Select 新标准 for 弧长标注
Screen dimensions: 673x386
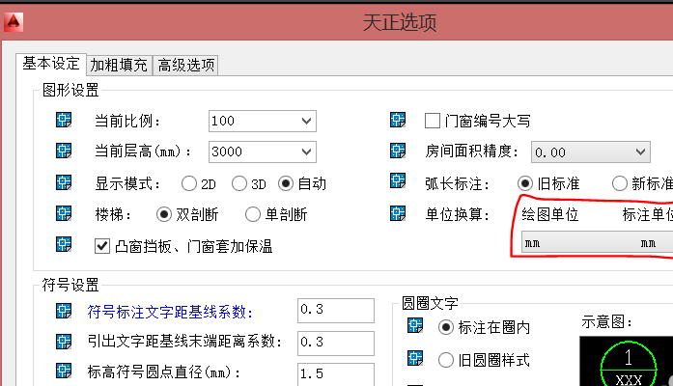click(619, 183)
